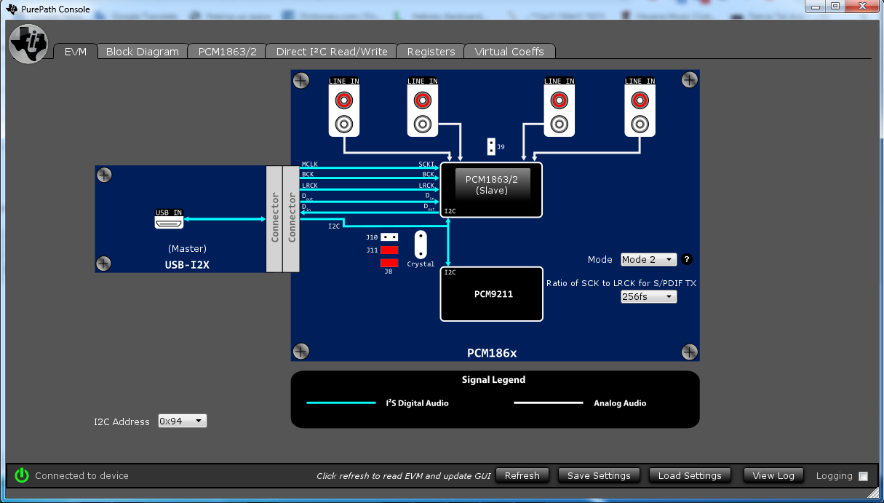Go to the Registers tab

click(431, 52)
